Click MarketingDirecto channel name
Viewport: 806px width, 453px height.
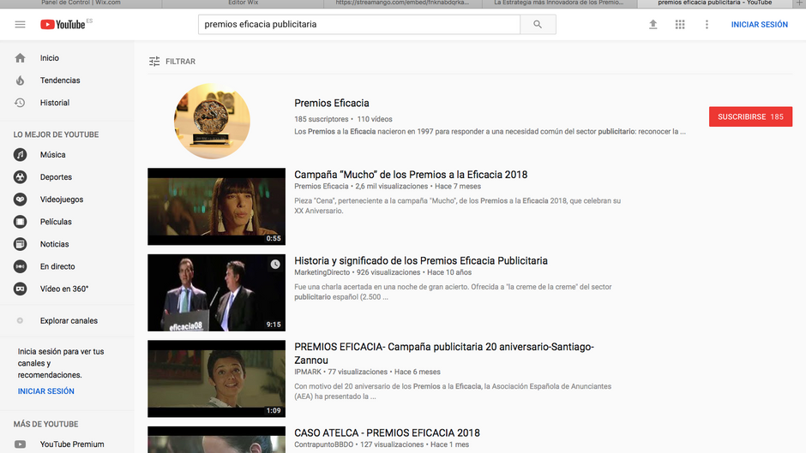point(322,272)
